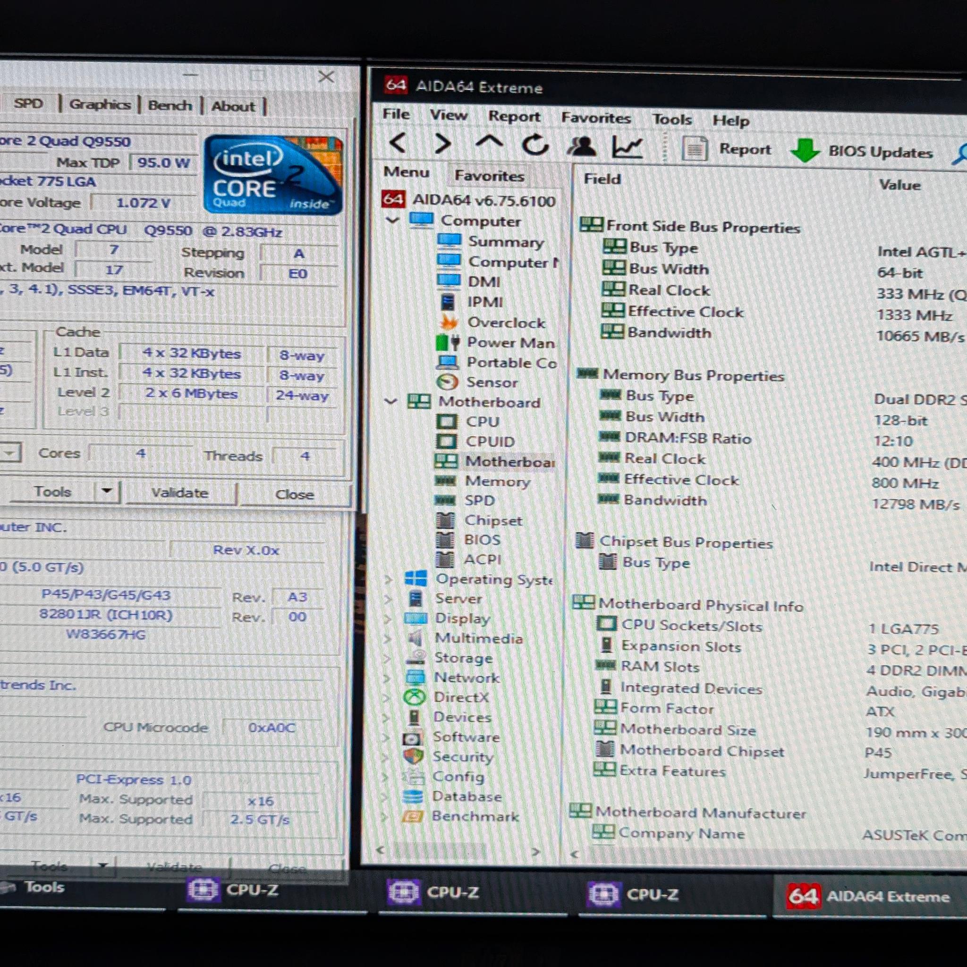Open the View menu in AIDA64

pos(449,115)
